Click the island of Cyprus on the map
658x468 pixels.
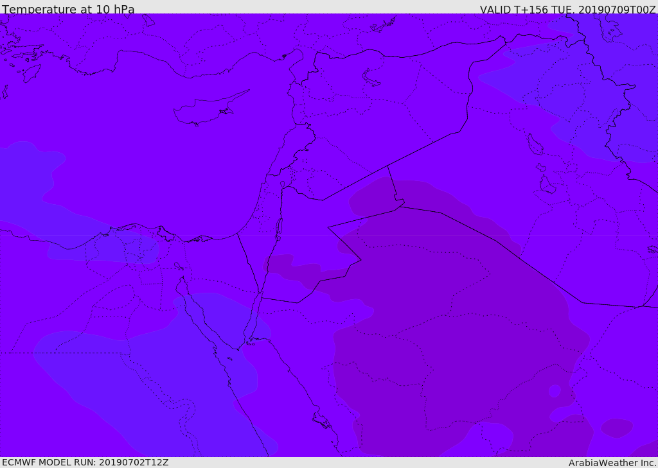[x=210, y=109]
